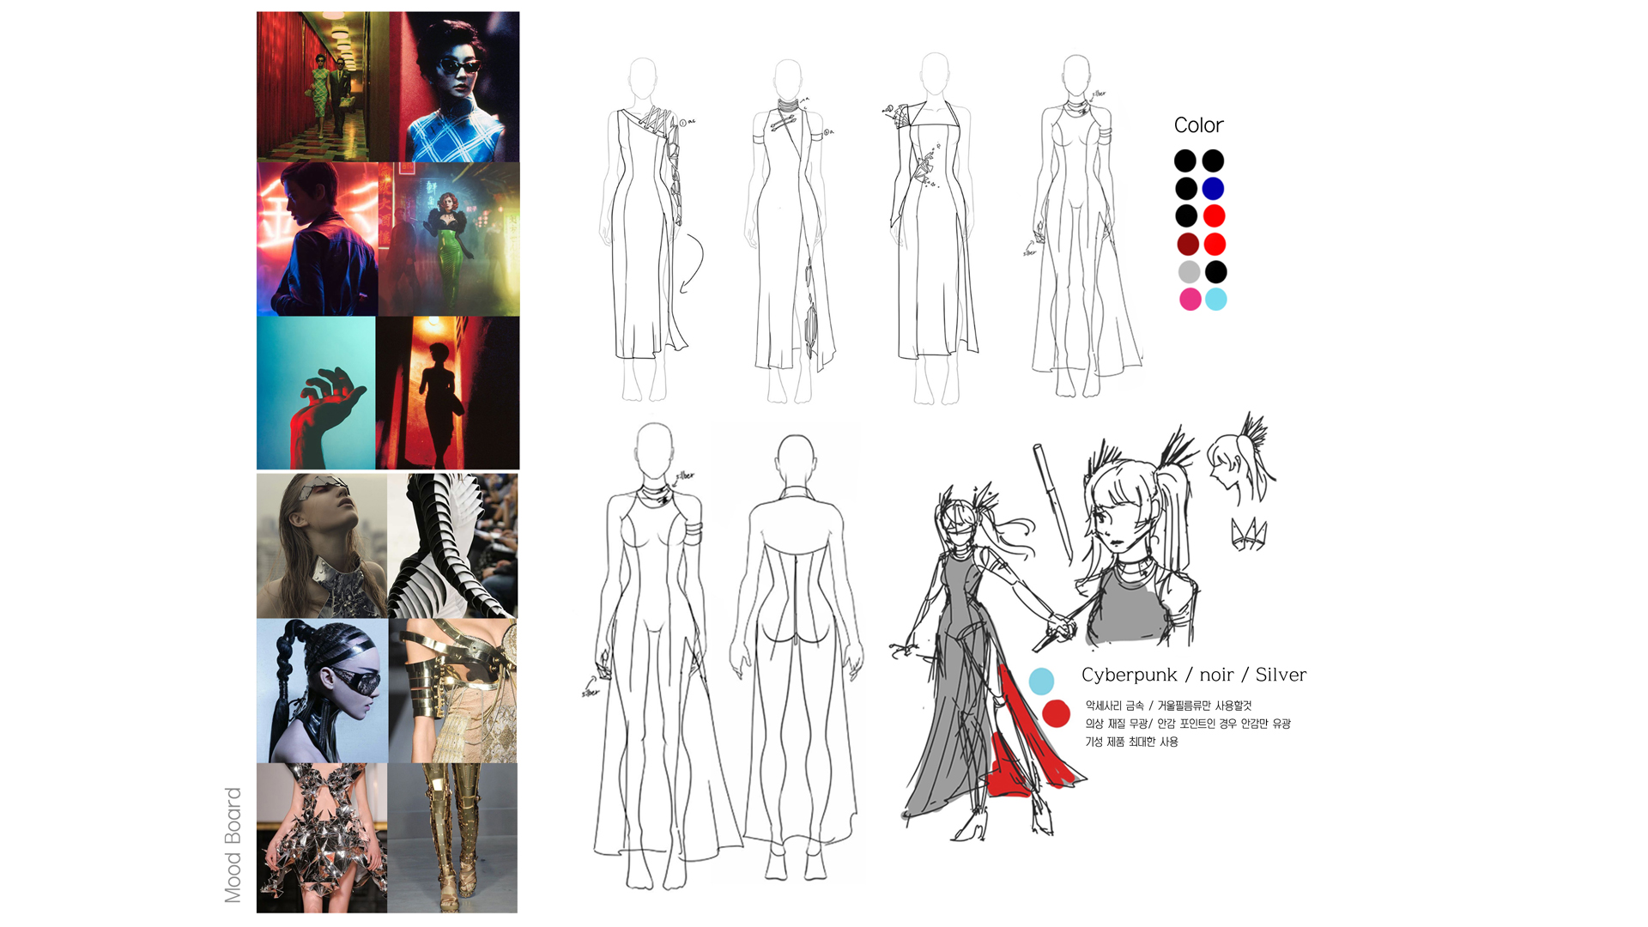Image resolution: width=1648 pixels, height=927 pixels.
Task: Click the red hand on teal background image
Action: pos(316,392)
